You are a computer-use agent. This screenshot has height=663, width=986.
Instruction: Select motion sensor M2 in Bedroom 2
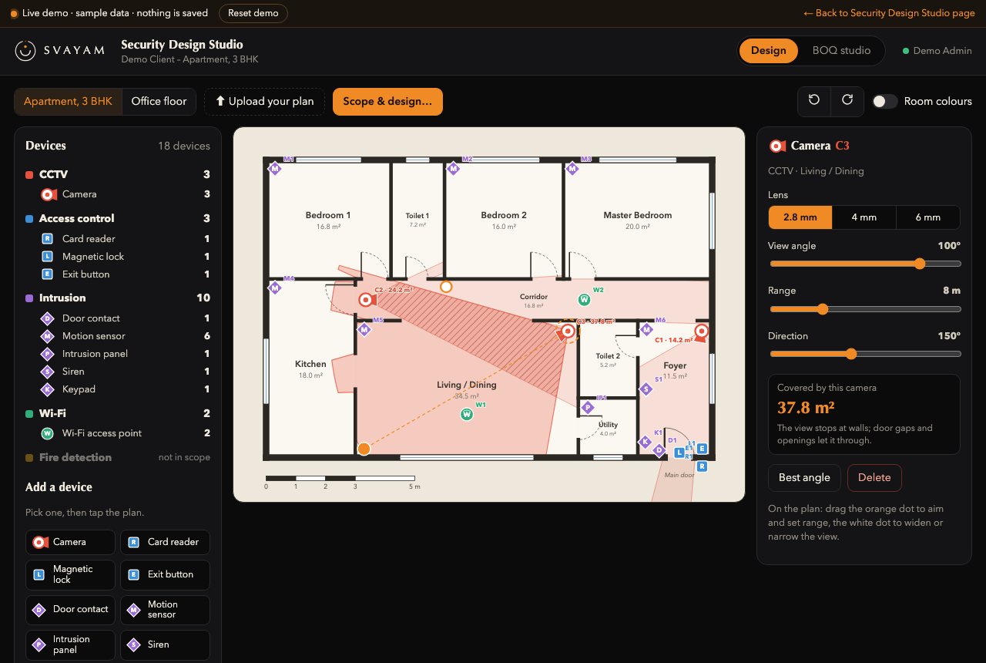click(x=453, y=168)
